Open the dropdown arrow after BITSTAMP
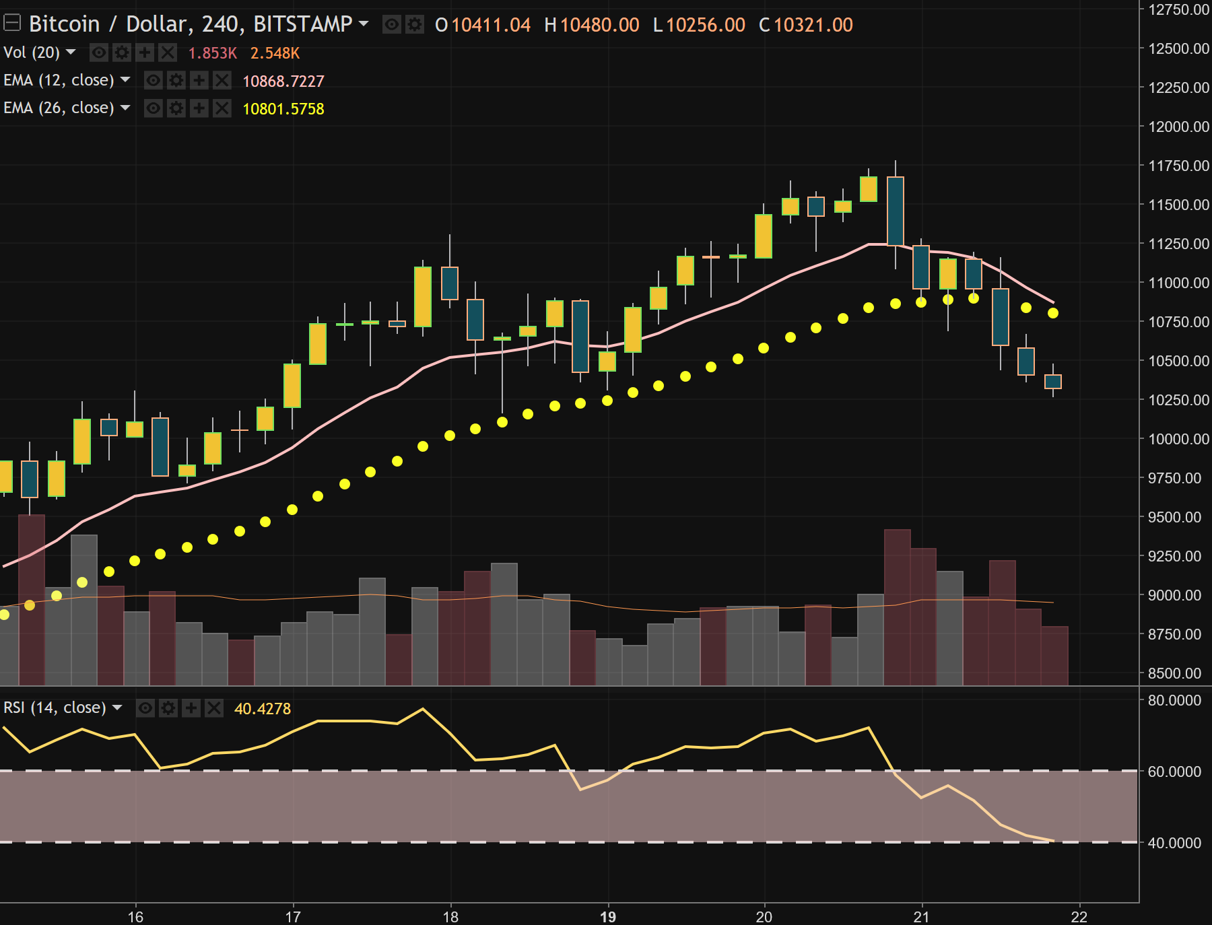The width and height of the screenshot is (1212, 925). [364, 24]
